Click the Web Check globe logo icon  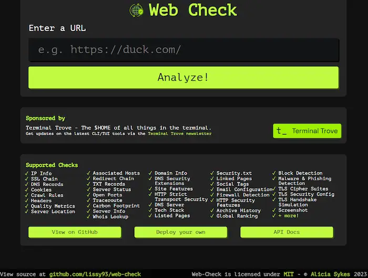136,10
